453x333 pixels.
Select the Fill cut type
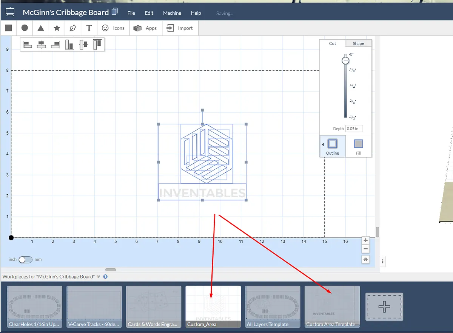coord(358,146)
